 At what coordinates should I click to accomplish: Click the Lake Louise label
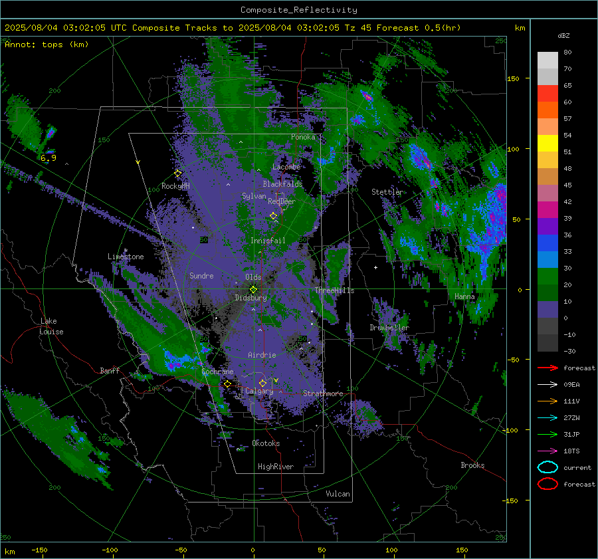click(52, 326)
